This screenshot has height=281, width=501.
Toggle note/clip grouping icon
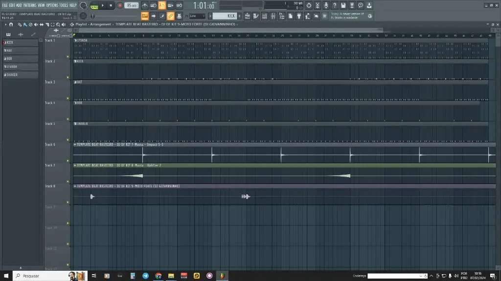(162, 16)
